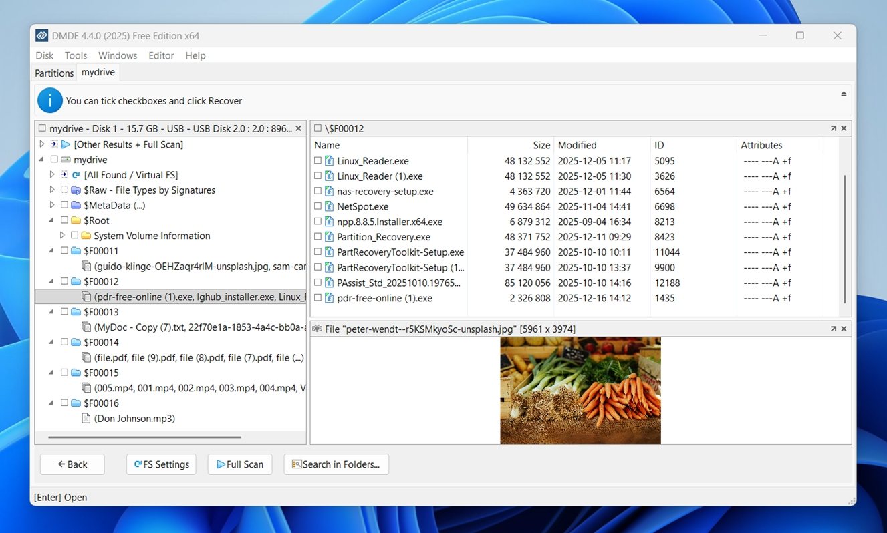887x533 pixels.
Task: Tick the $F00014 folder checkbox
Action: (x=64, y=343)
